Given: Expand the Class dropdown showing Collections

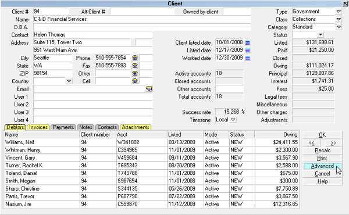Looking at the screenshot, I should coord(339,19).
